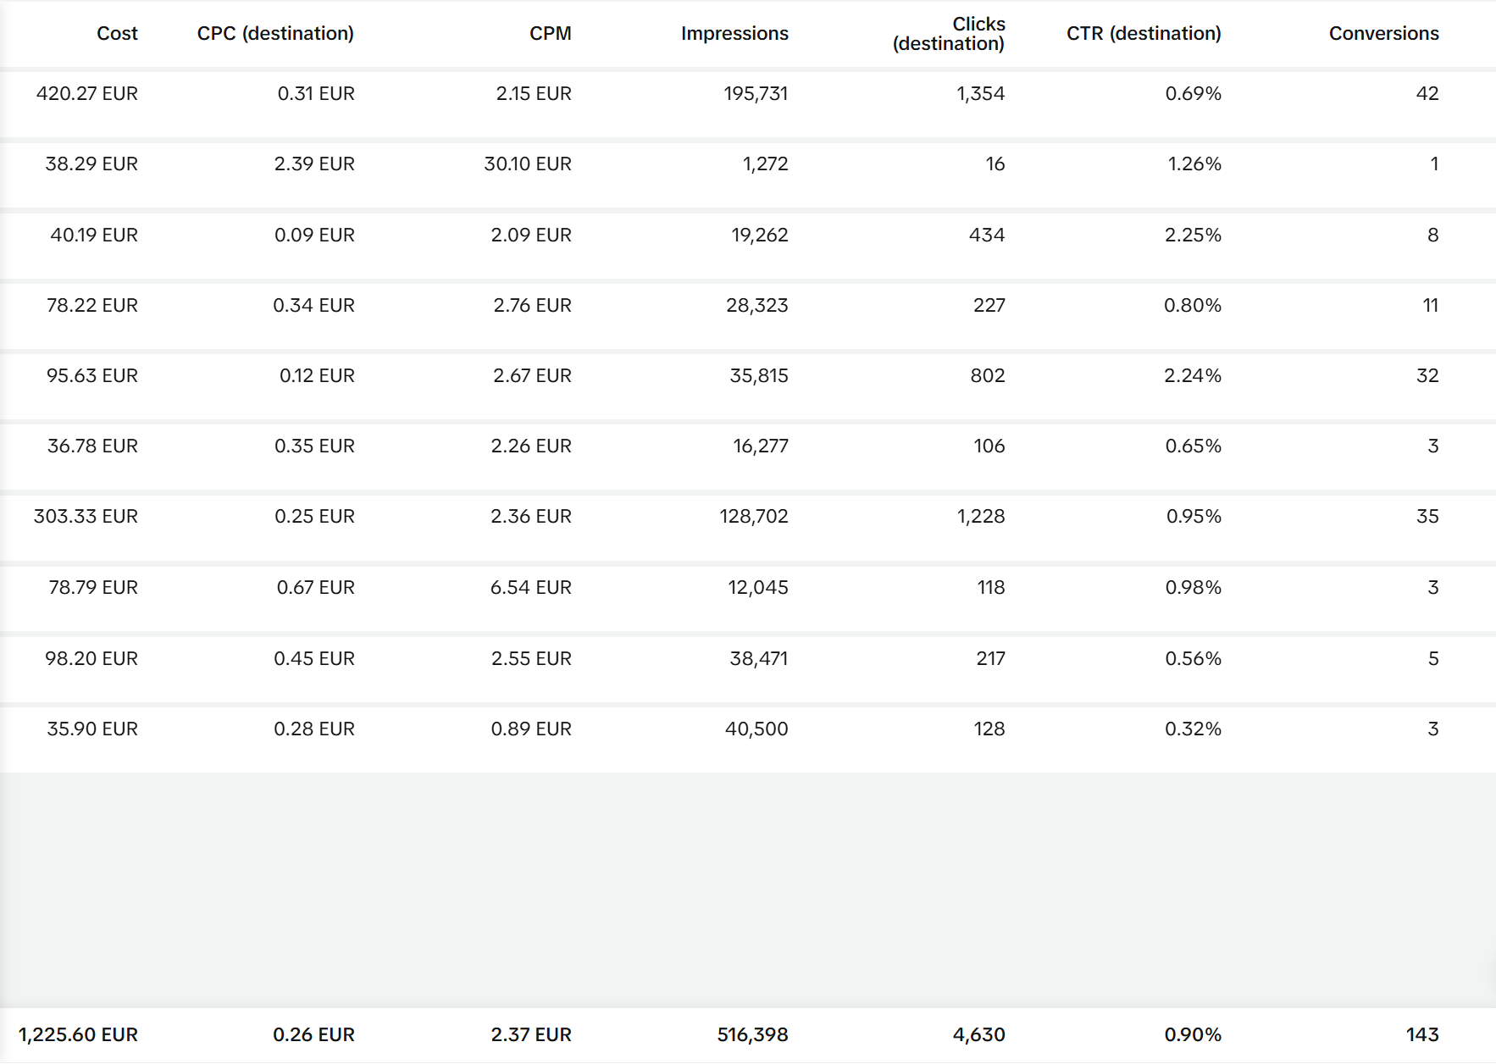
Task: Select the 0.34 EUR CPC cell
Action: click(313, 306)
